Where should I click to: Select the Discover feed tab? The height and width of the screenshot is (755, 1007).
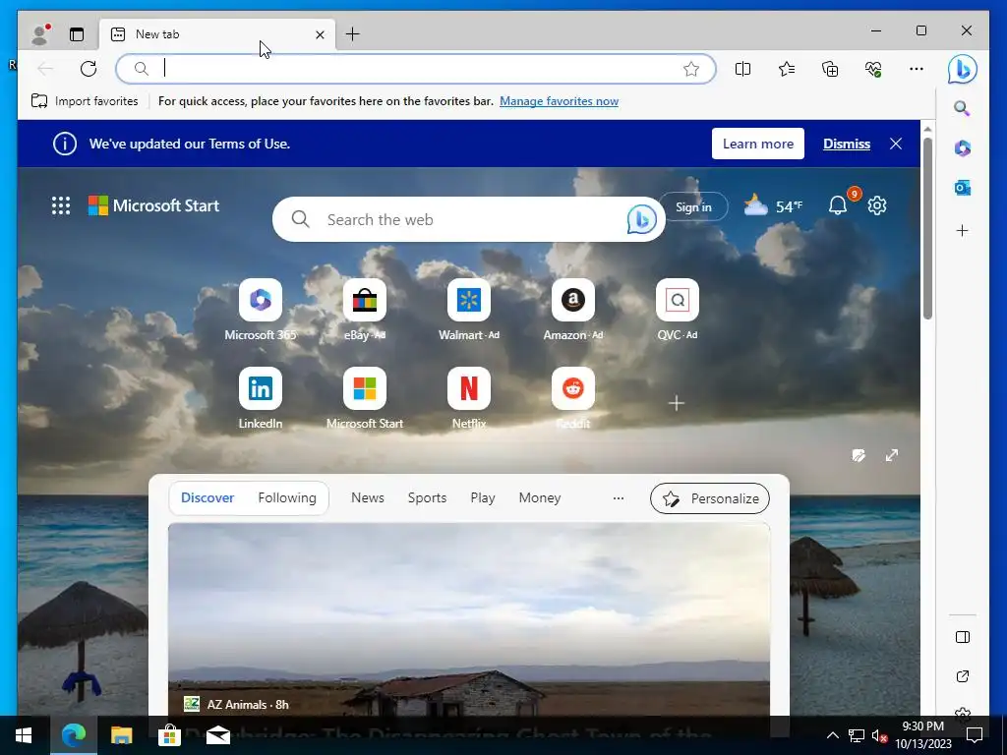click(207, 497)
